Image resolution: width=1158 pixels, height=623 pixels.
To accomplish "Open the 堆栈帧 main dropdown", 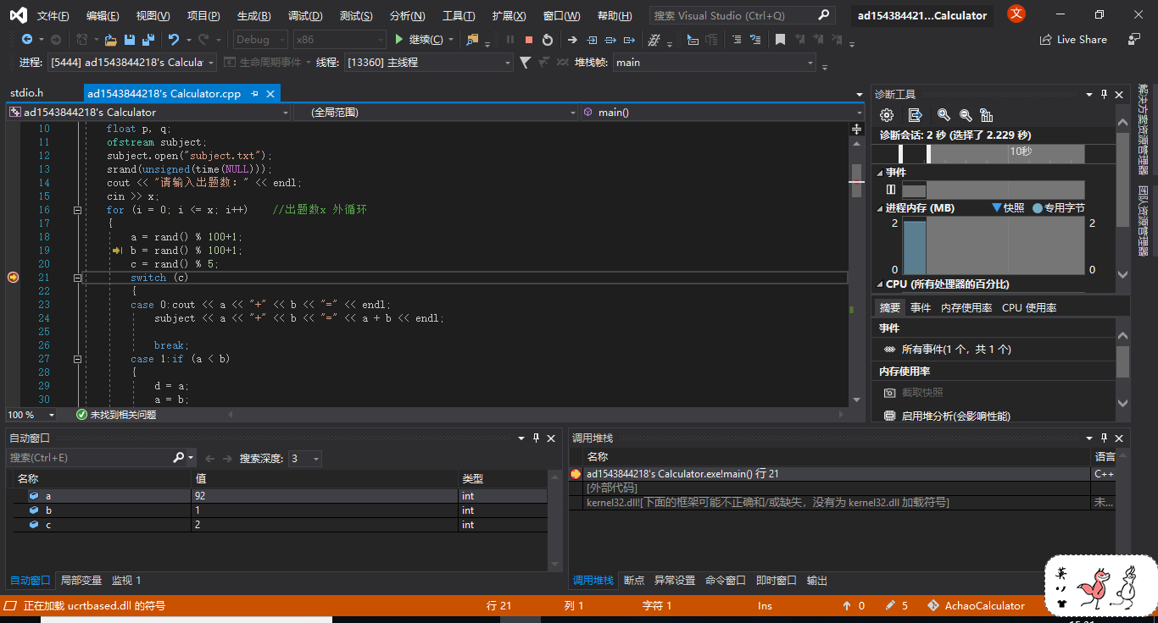I will pos(810,63).
